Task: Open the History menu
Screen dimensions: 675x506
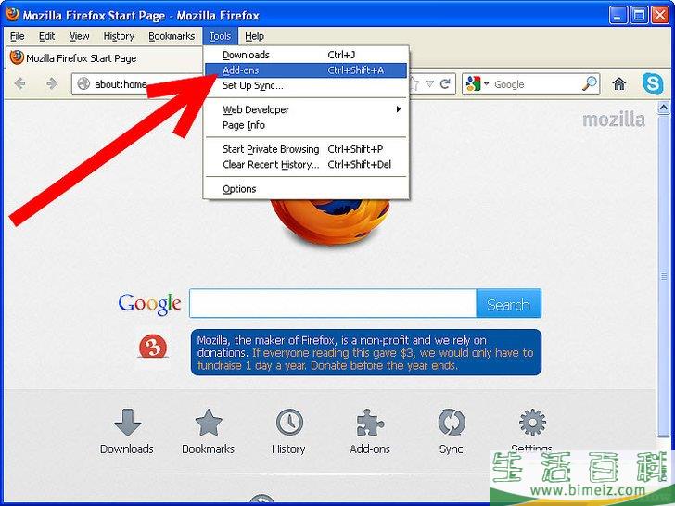Action: tap(119, 36)
